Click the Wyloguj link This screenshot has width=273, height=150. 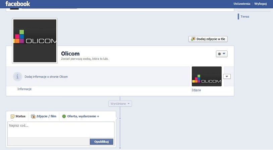pyautogui.click(x=260, y=4)
